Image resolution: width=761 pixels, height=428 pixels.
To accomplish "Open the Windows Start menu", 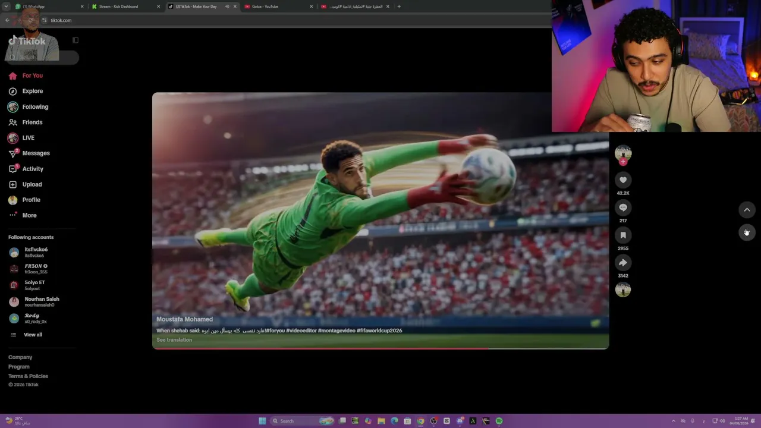I will [x=262, y=421].
